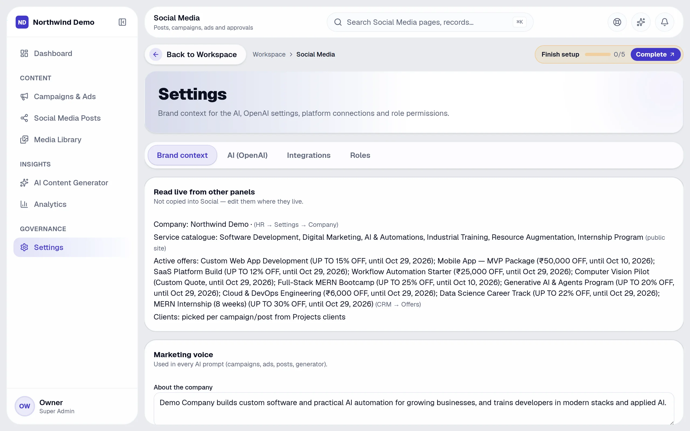This screenshot has height=431, width=690.
Task: Click 'Clients: picked per campaign/post' line
Action: click(x=250, y=317)
